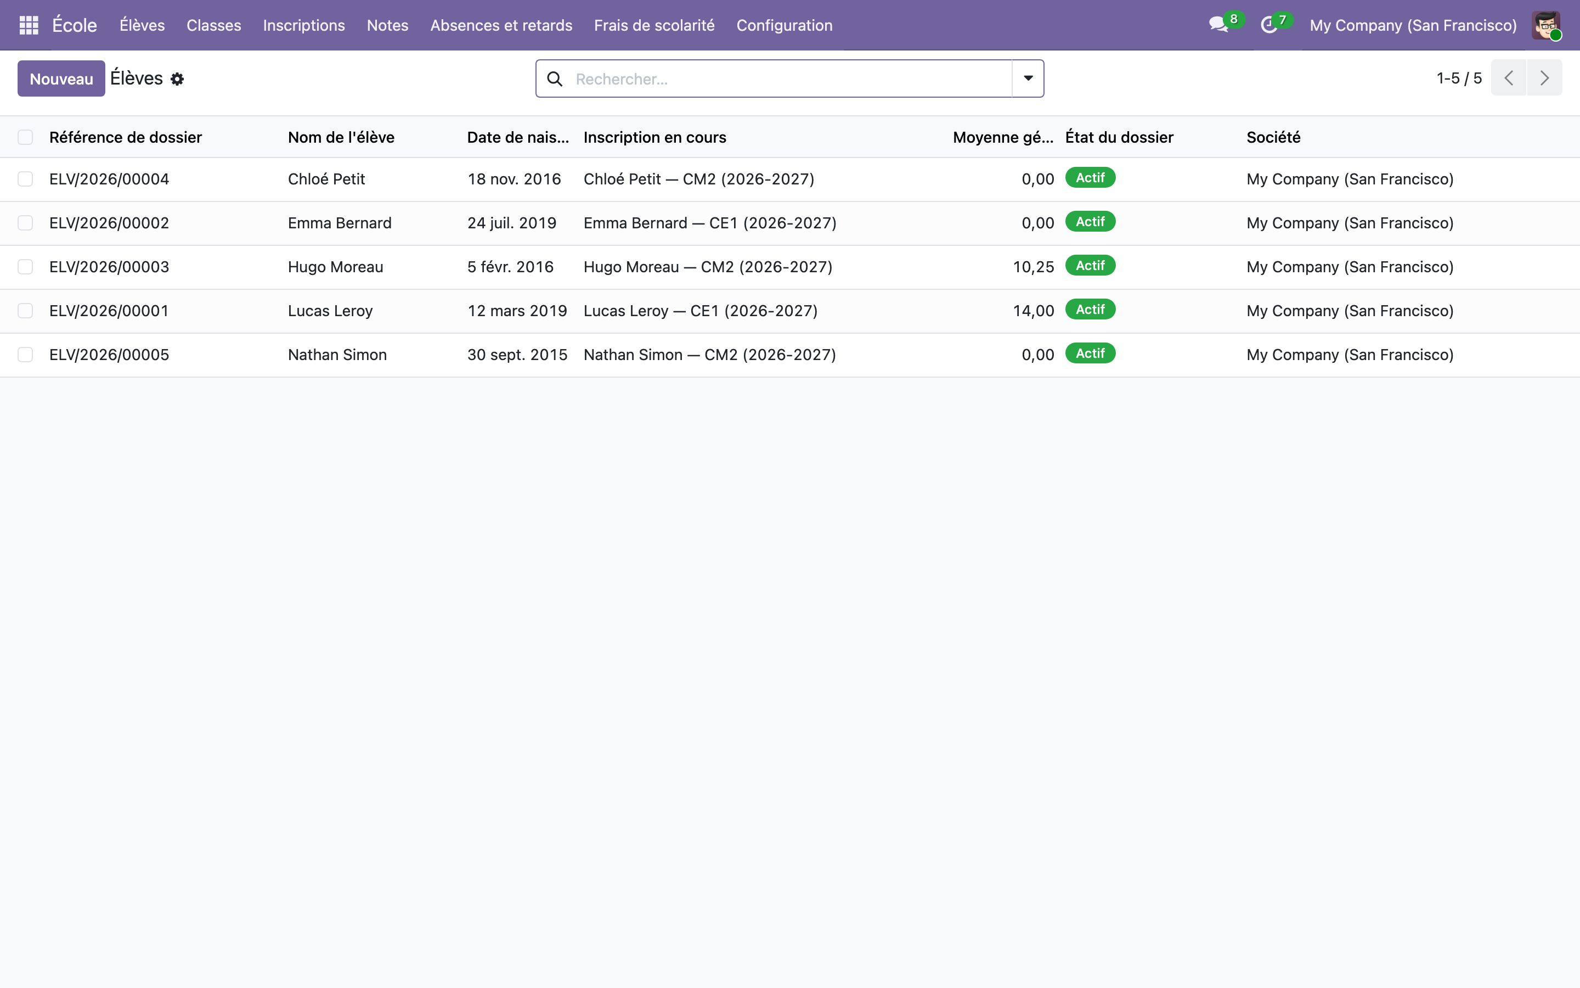
Task: Sort by État du dossier column
Action: (1119, 137)
